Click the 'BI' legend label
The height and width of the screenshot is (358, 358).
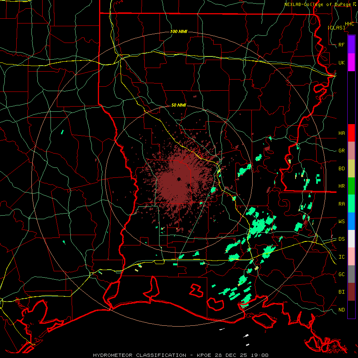[341, 292]
